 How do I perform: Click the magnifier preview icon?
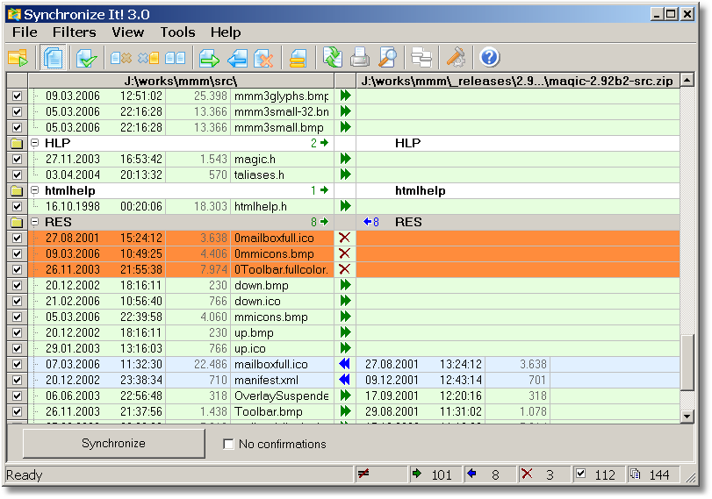coord(387,58)
